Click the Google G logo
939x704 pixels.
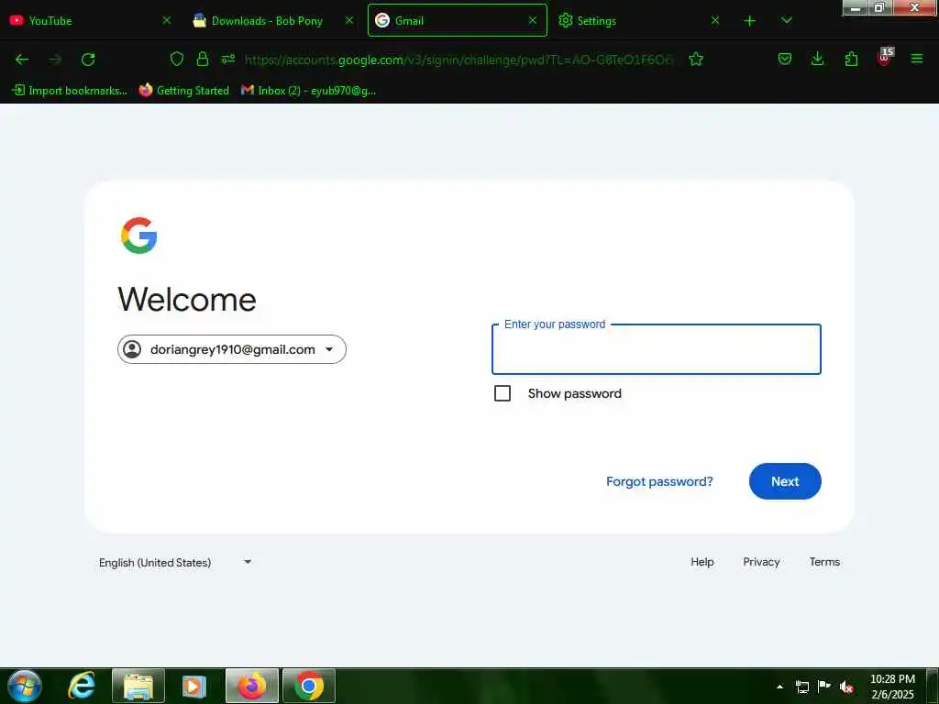point(139,236)
